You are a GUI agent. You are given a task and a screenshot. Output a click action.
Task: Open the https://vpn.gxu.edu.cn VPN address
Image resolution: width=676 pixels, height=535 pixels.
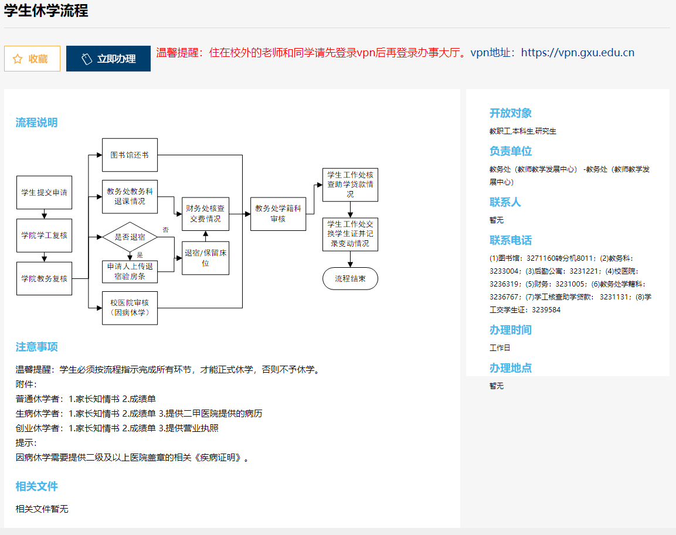pyautogui.click(x=578, y=53)
